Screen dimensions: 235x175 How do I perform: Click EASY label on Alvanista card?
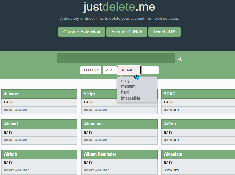tap(168, 163)
